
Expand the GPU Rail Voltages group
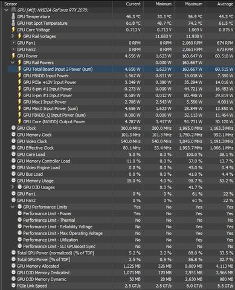[13, 36]
